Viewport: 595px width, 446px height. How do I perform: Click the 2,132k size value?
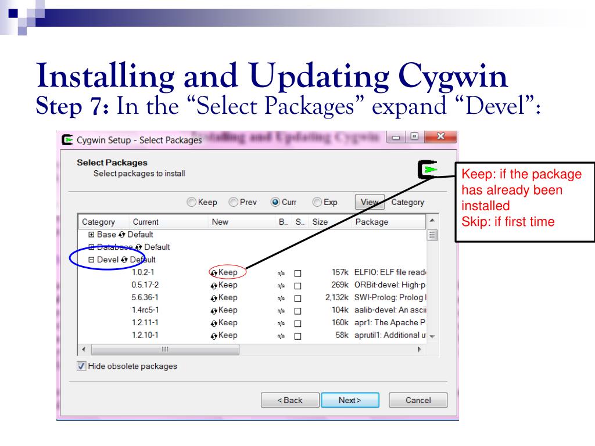(336, 297)
